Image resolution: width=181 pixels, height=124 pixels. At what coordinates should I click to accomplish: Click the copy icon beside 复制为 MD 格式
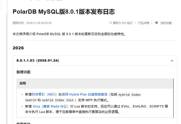110,23
